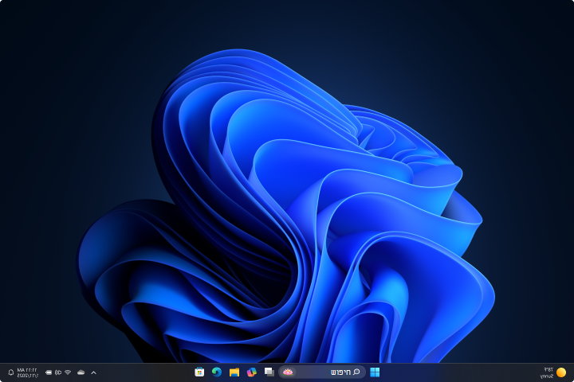Open the Wi-Fi network tray icon
The image size is (574, 382).
[68, 372]
